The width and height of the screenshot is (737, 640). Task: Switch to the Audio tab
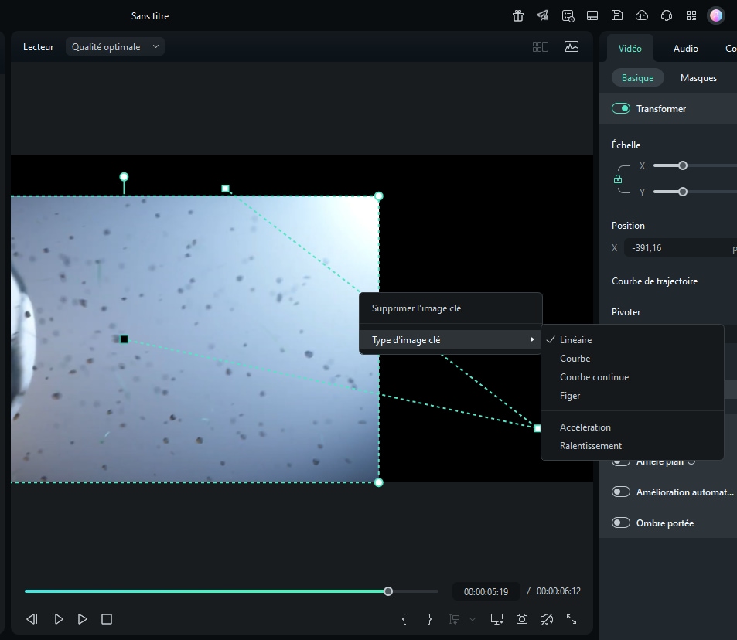tap(686, 49)
